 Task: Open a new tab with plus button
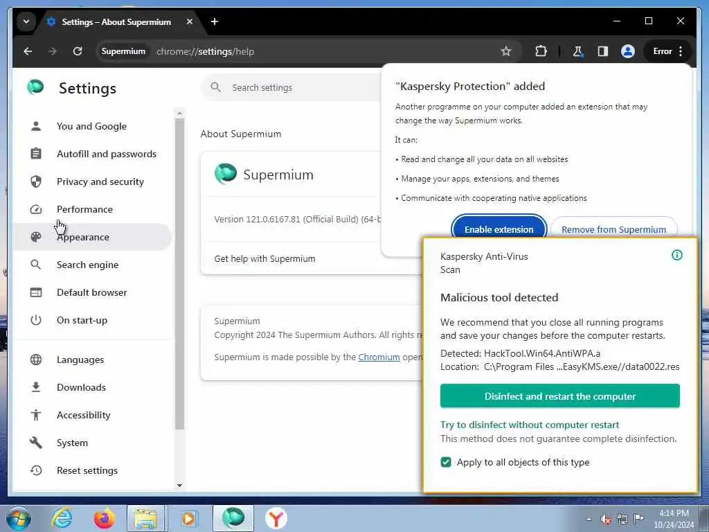215,21
